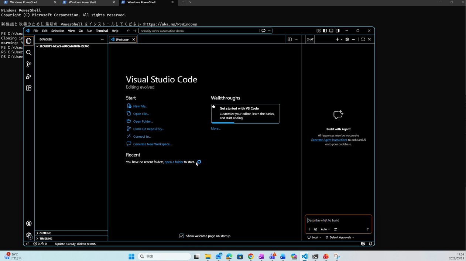
Task: Open Google Chrome from the taskbar
Action: point(251,257)
